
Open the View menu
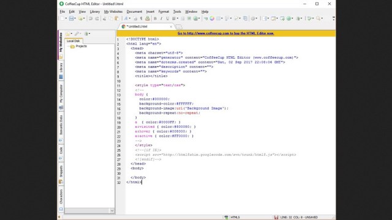pyautogui.click(x=82, y=12)
